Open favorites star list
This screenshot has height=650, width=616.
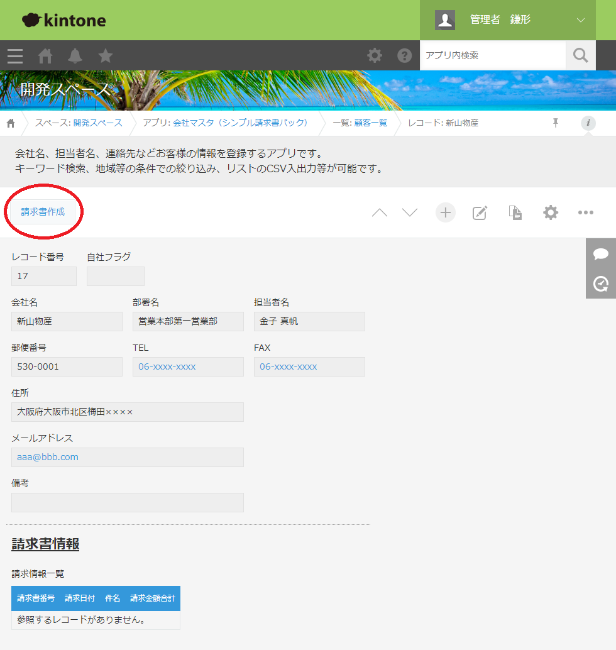pos(106,55)
